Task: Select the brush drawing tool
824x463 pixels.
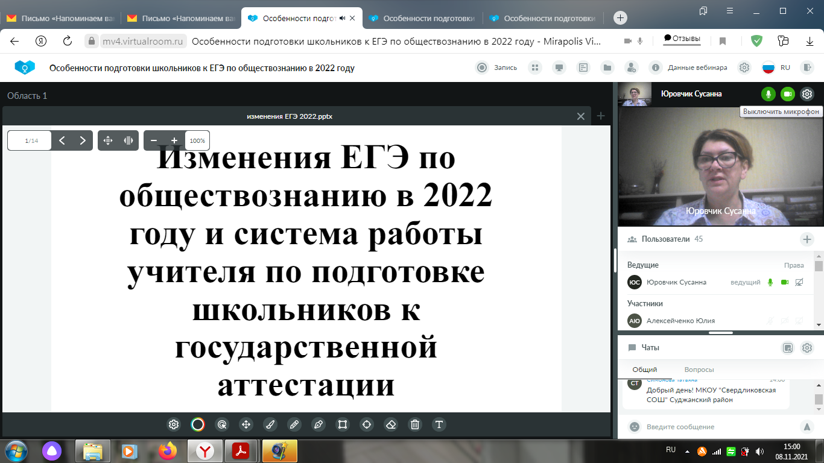Action: (x=270, y=424)
